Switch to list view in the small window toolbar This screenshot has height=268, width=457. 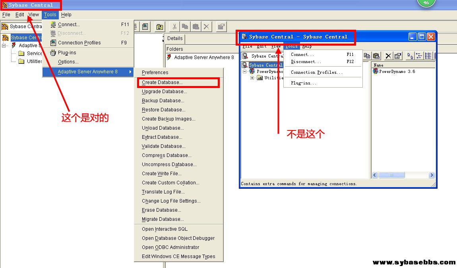428,56
